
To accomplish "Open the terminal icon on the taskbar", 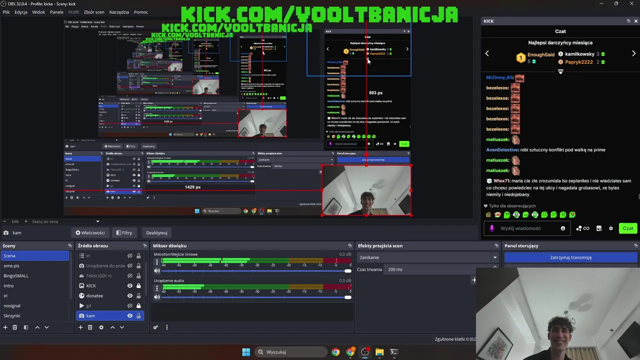I will tap(394, 352).
